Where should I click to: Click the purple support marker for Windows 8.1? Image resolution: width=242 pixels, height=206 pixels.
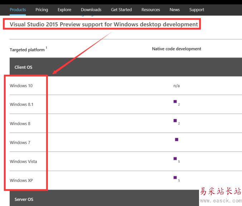pyautogui.click(x=175, y=101)
